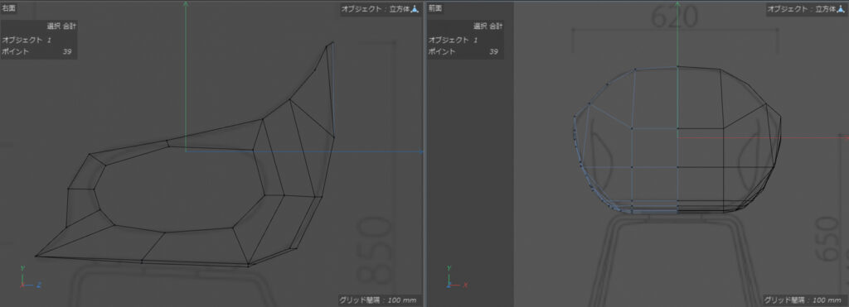
Task: Click the polygon object icon in front view header
Action: click(842, 10)
